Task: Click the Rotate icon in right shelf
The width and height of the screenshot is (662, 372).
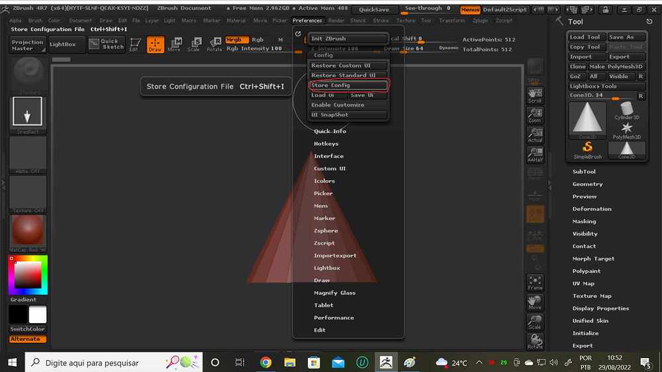Action: pos(535,341)
